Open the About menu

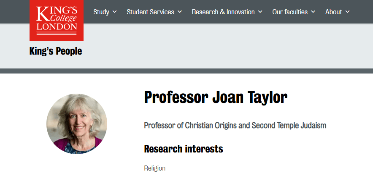tap(333, 12)
